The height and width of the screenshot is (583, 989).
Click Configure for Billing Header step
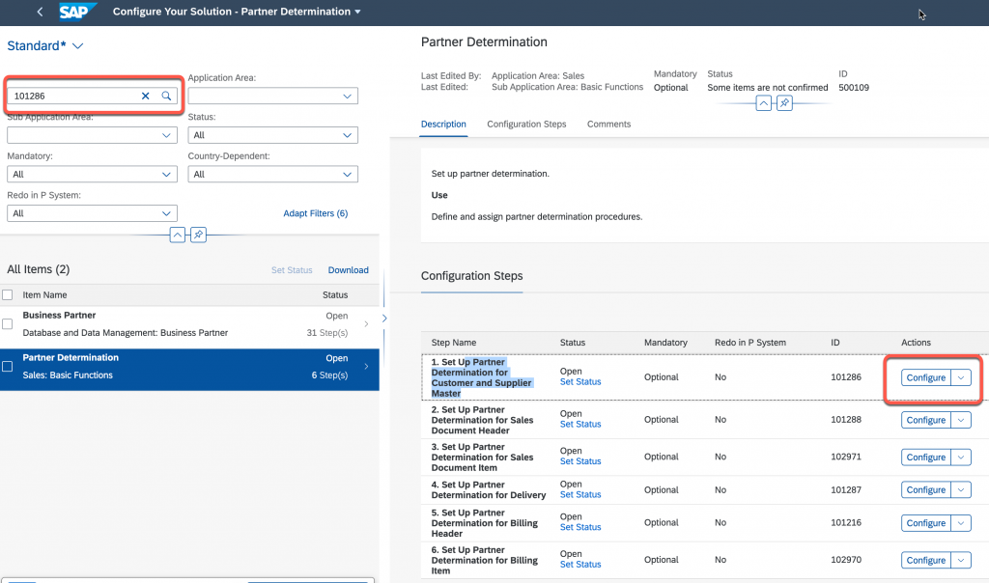[x=926, y=522]
